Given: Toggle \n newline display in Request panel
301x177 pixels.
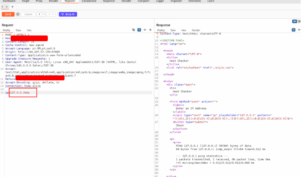Looking at the screenshot, I should (x=145, y=30).
